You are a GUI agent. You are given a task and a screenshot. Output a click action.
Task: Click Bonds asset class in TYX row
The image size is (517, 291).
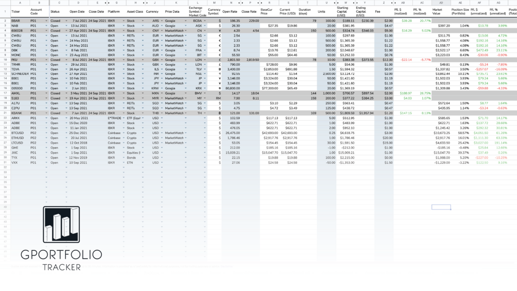(x=135, y=158)
